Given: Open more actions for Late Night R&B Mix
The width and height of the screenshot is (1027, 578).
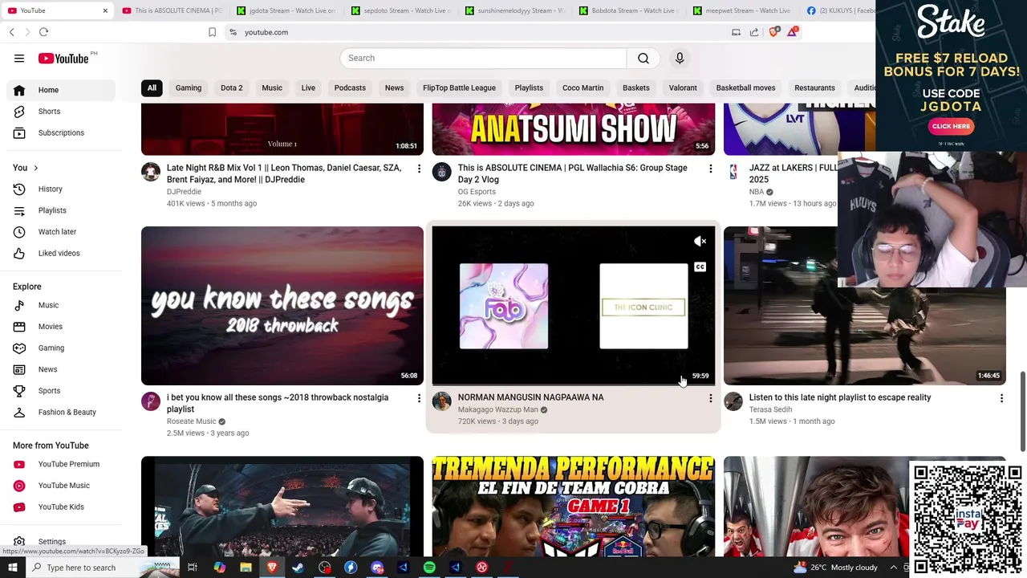Looking at the screenshot, I should (419, 169).
